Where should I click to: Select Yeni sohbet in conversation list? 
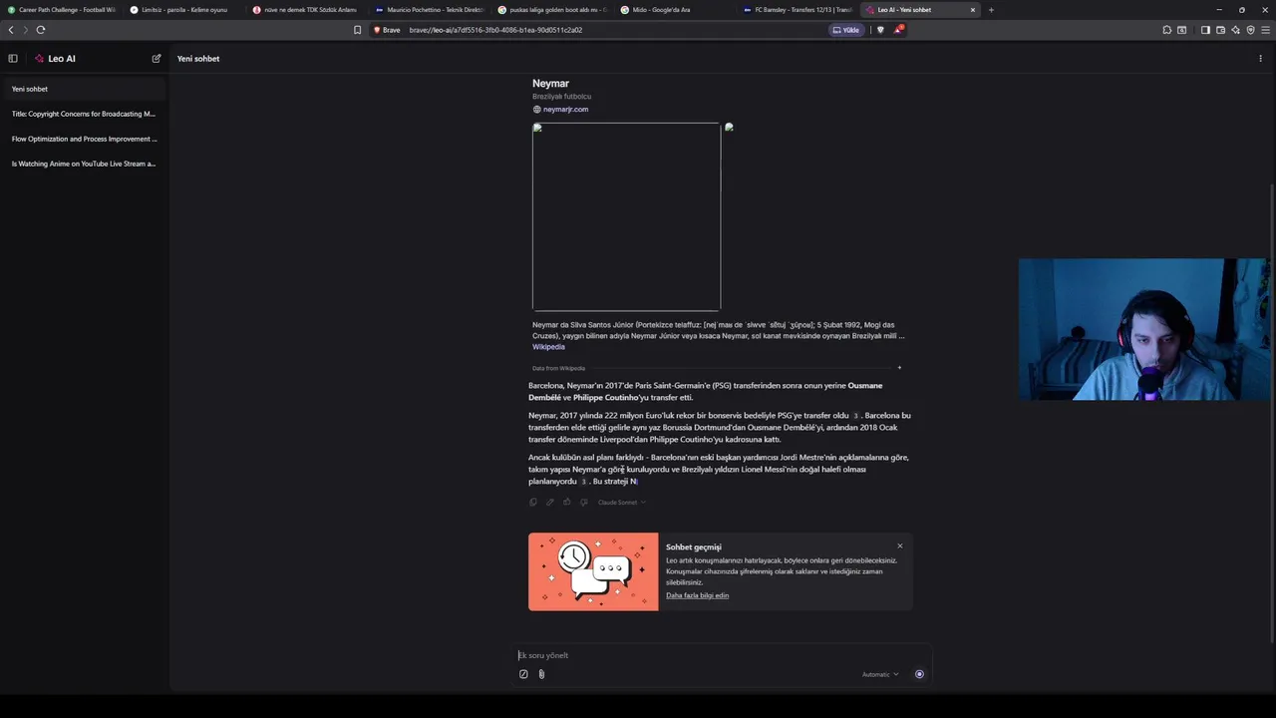(x=85, y=89)
